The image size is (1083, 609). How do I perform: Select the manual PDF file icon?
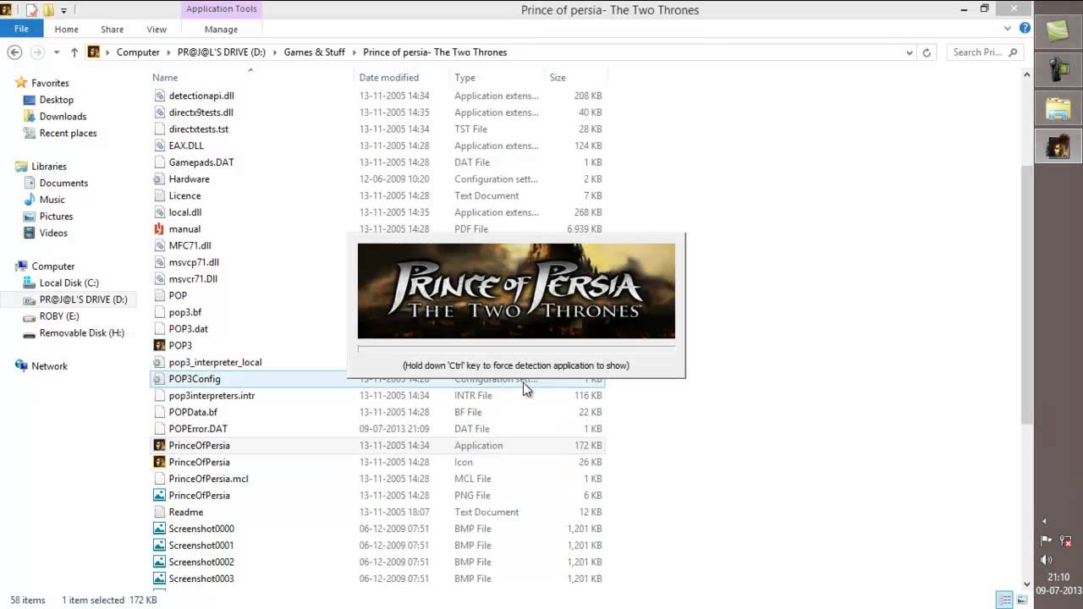pyautogui.click(x=159, y=229)
